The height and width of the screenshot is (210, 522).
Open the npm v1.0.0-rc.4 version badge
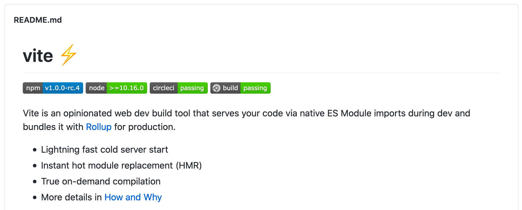click(x=53, y=88)
